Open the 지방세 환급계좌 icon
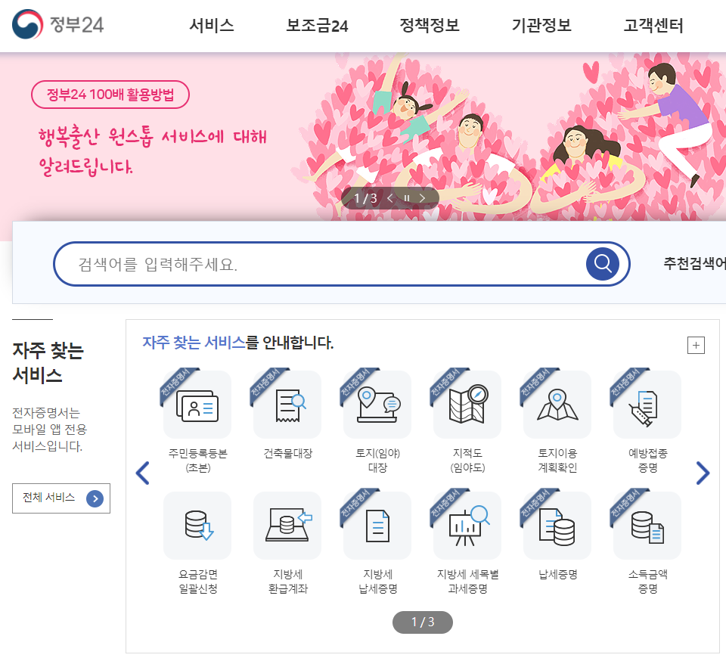726x661 pixels. [287, 526]
